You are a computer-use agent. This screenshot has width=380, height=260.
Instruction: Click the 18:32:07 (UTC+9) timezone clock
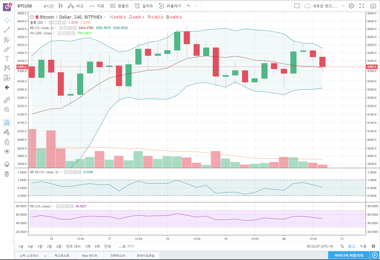pos(320,247)
